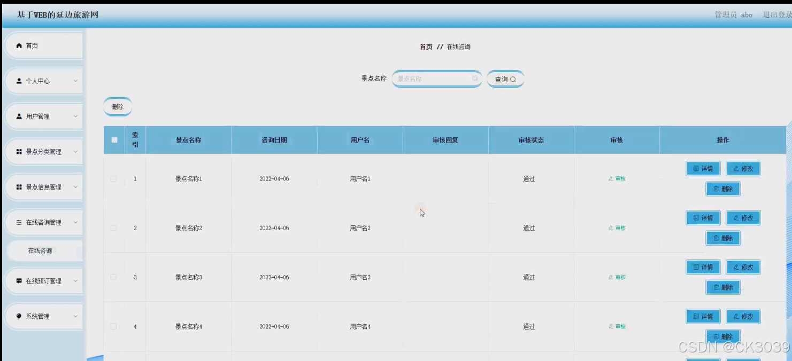792x361 pixels.
Task: Click the 基于WEB的延边旅游网 site title
Action: point(58,15)
